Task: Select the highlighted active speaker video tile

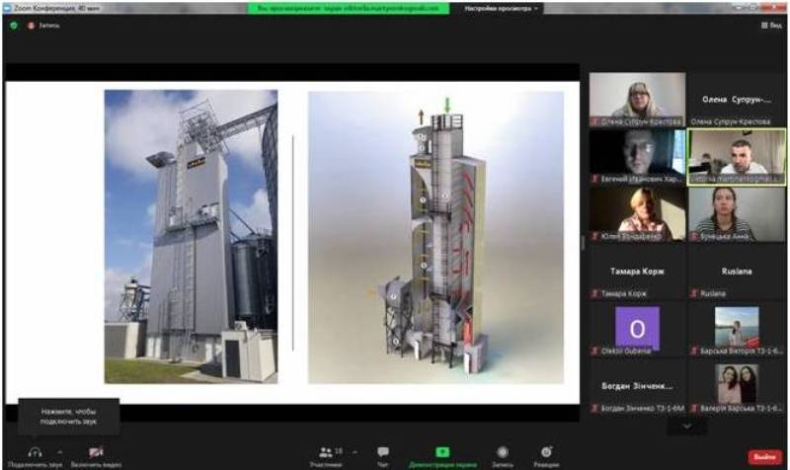Action: pyautogui.click(x=736, y=156)
